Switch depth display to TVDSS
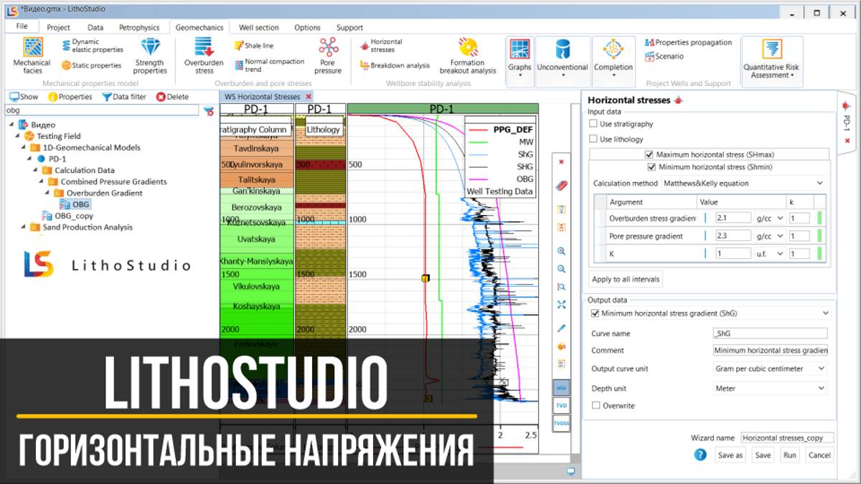The image size is (861, 484). tap(561, 424)
